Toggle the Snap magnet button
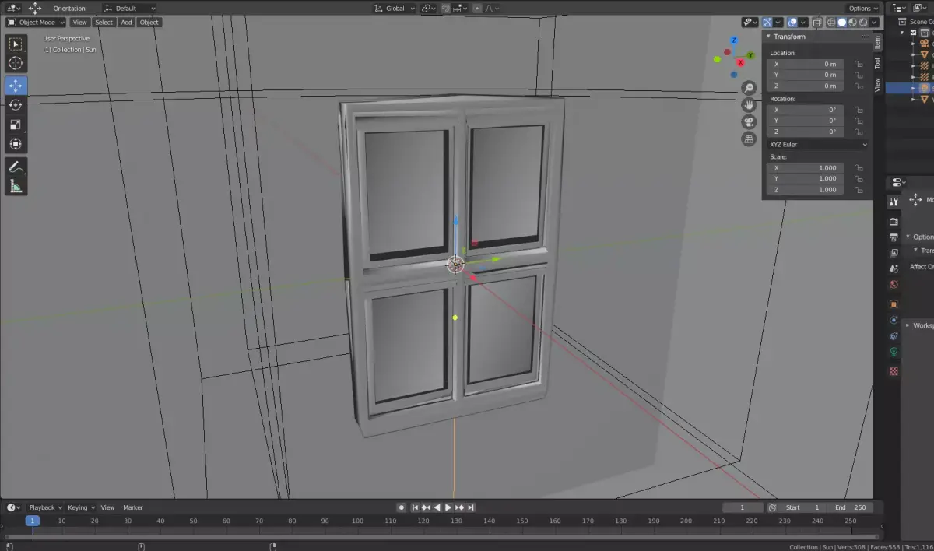 447,8
